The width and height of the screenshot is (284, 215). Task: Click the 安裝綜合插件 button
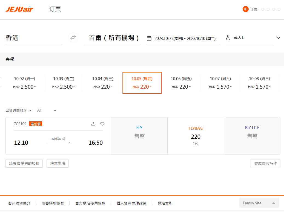click(x=265, y=163)
